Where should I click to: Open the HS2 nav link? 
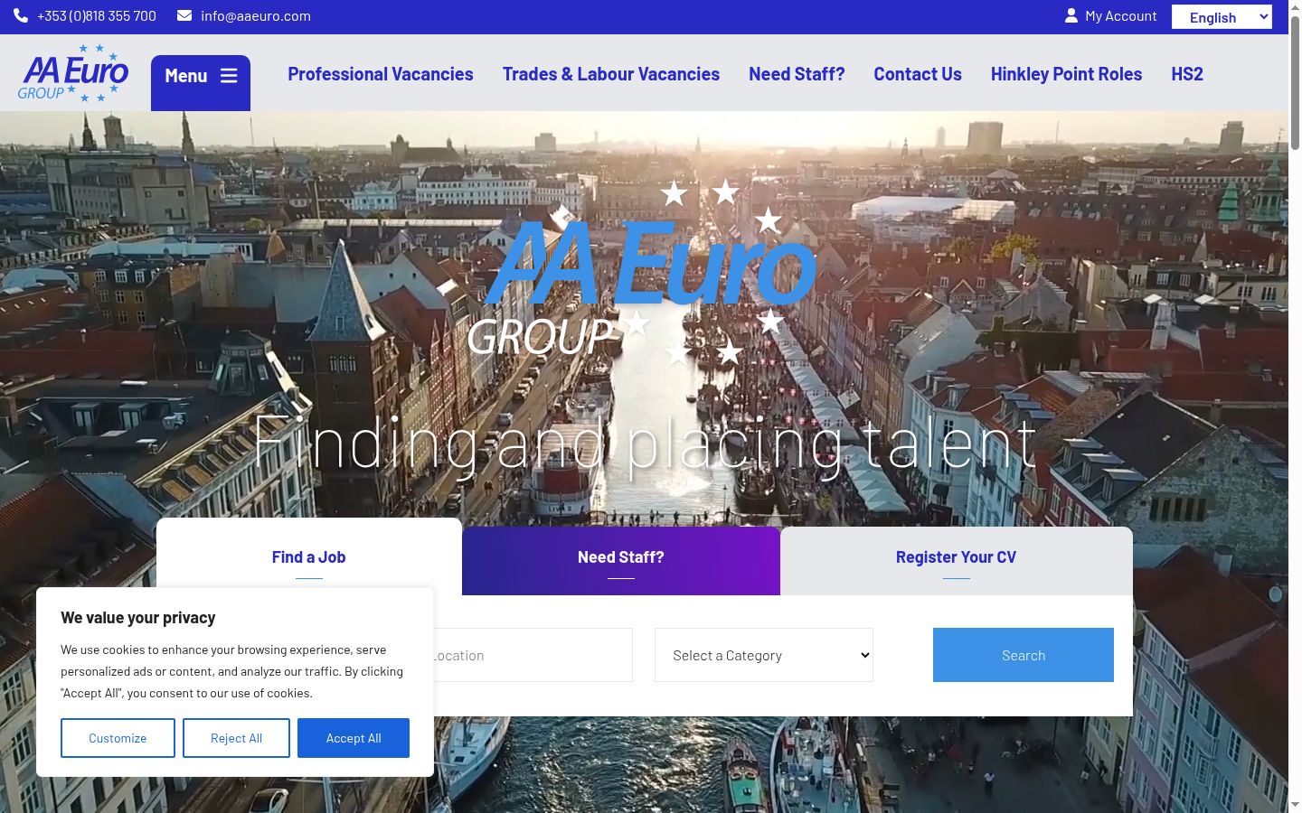coord(1187,74)
